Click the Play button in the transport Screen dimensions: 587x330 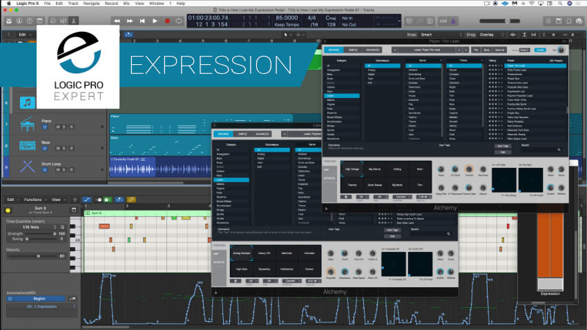click(155, 21)
